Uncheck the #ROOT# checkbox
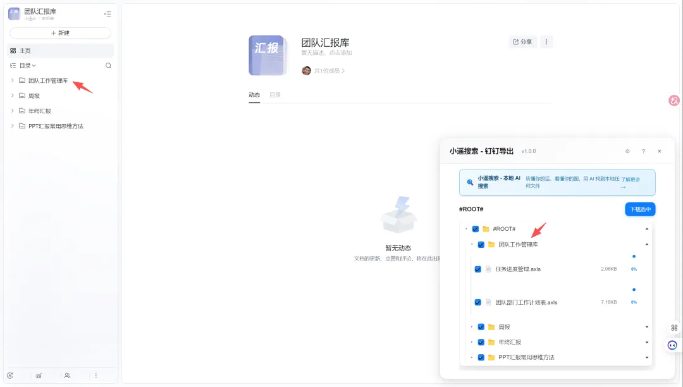This screenshot has height=387, width=683. pyautogui.click(x=476, y=229)
